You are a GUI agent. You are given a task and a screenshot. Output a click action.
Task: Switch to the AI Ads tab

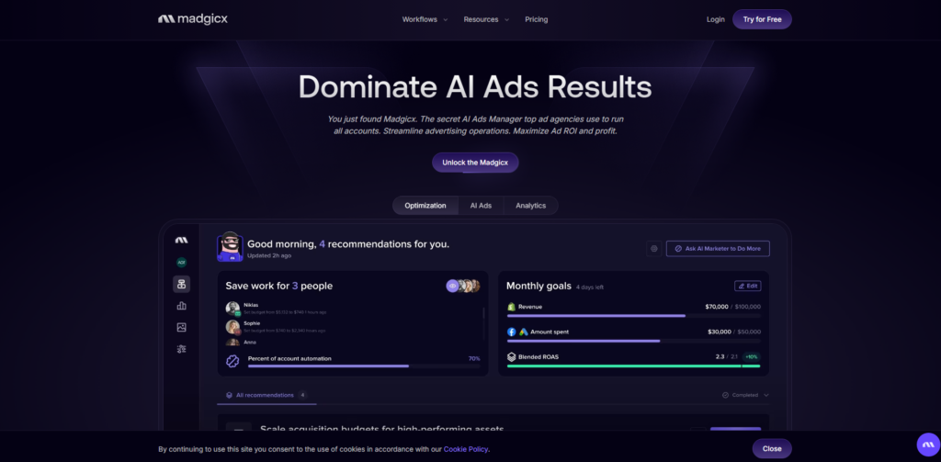[481, 205]
